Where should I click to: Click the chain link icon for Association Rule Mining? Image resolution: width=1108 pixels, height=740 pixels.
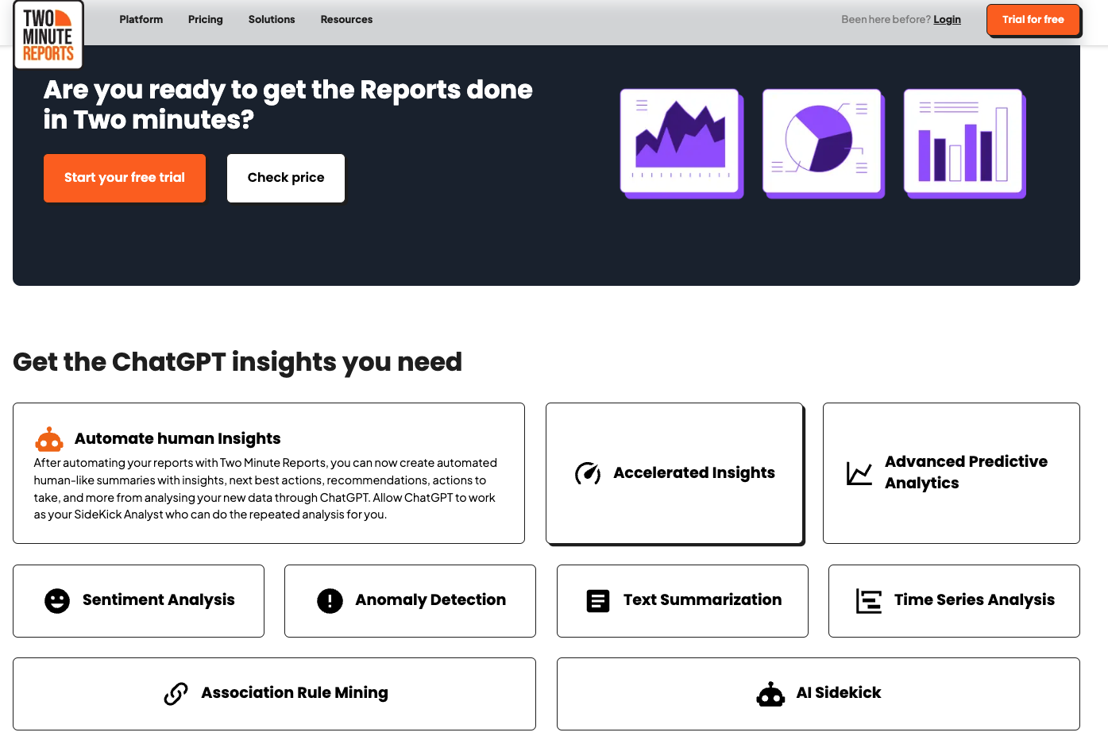[x=176, y=694]
